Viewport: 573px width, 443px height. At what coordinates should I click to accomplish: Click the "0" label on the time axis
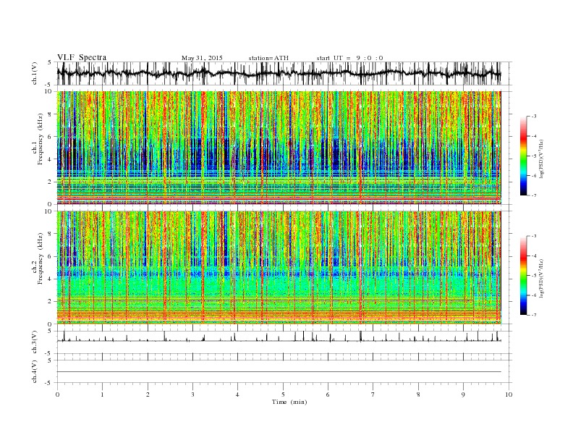(x=57, y=395)
